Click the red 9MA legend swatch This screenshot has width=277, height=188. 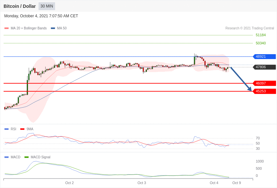[x=22, y=129]
